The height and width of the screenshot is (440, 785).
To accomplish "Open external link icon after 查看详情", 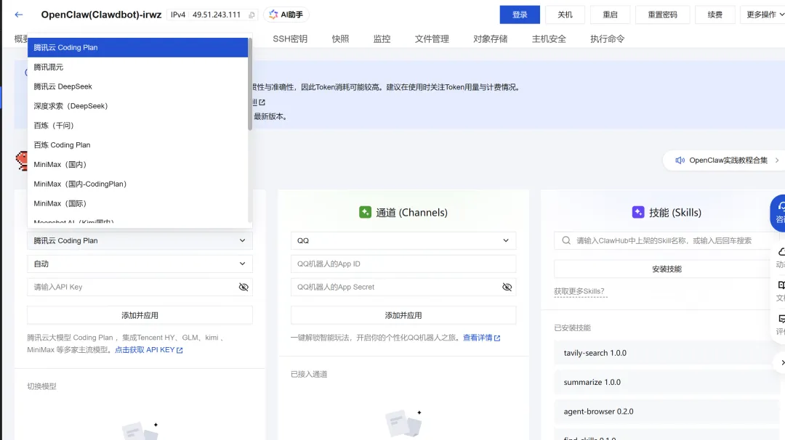I will (x=497, y=338).
